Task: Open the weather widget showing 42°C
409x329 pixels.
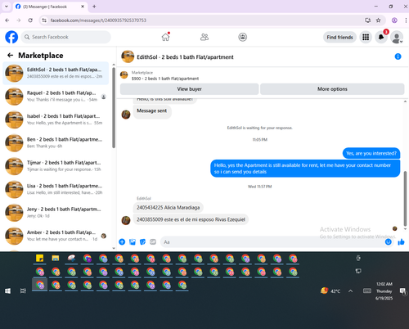Action: point(330,291)
